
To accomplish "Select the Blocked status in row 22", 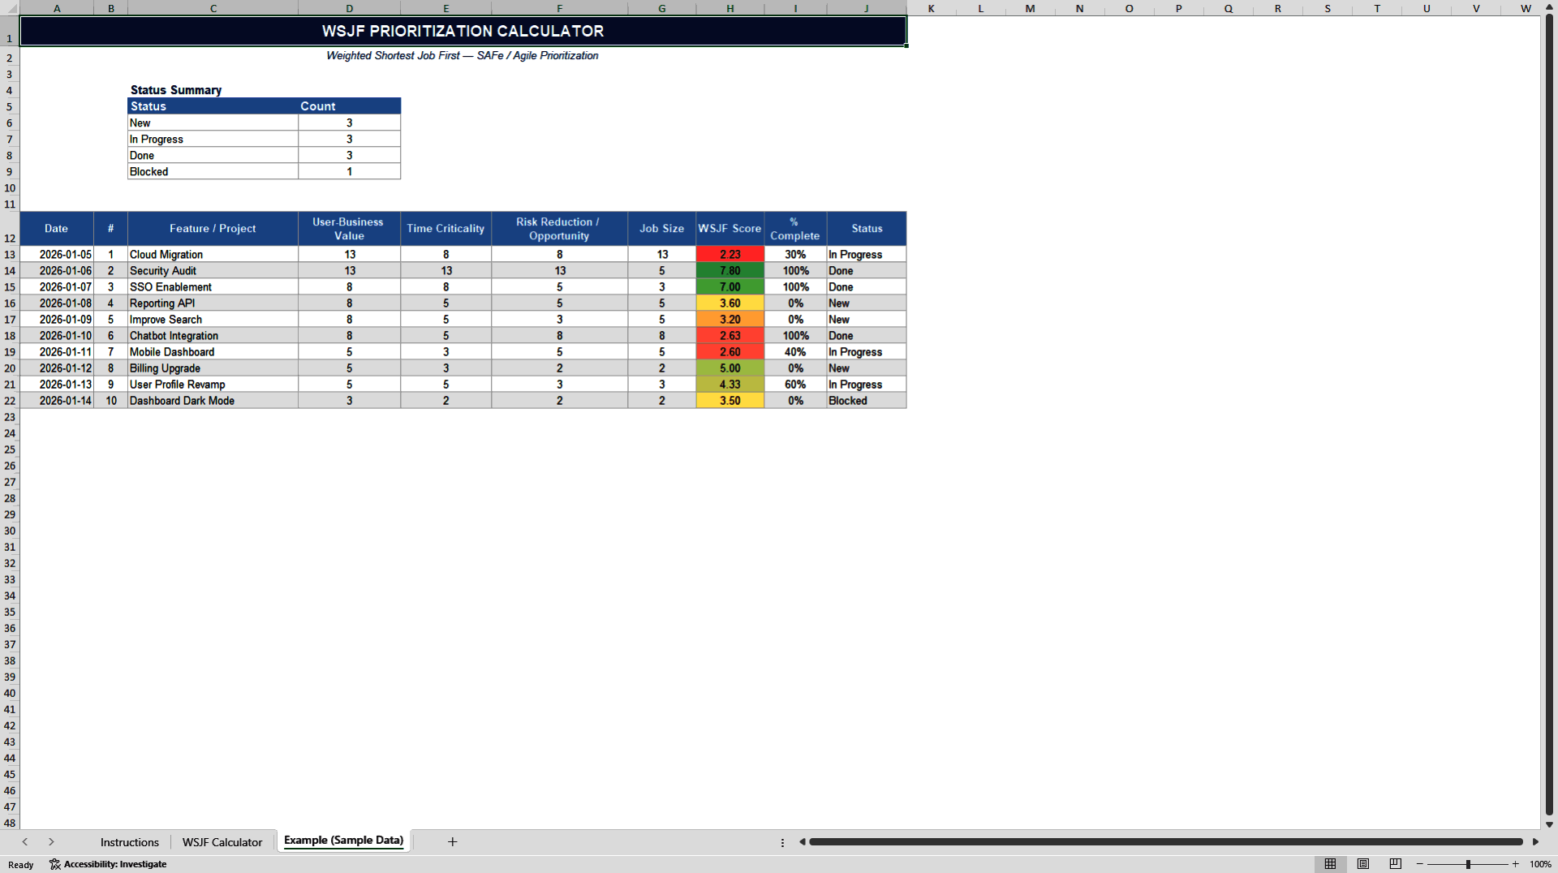I will coord(867,401).
